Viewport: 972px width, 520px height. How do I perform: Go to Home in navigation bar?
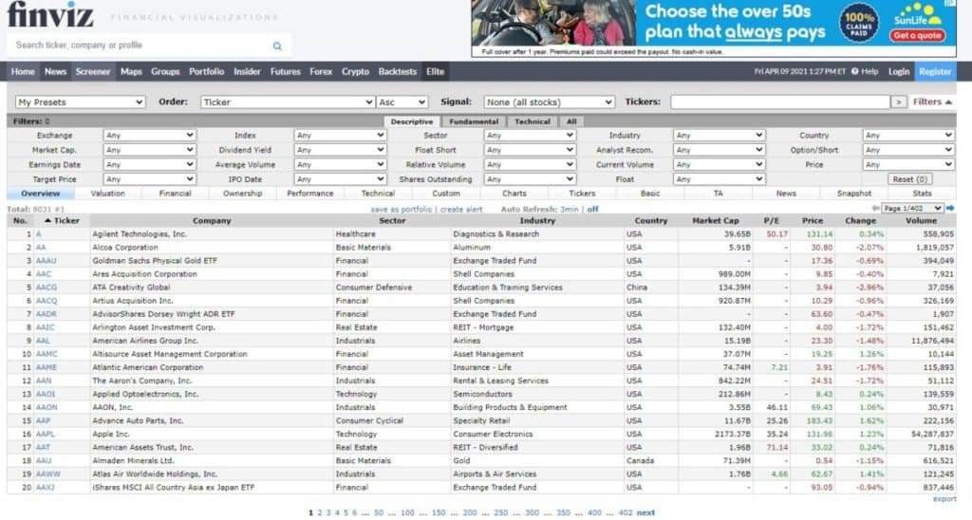pos(23,72)
